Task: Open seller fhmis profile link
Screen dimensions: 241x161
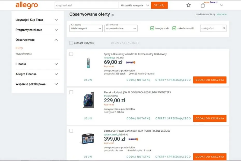Action: pyautogui.click(x=107, y=96)
